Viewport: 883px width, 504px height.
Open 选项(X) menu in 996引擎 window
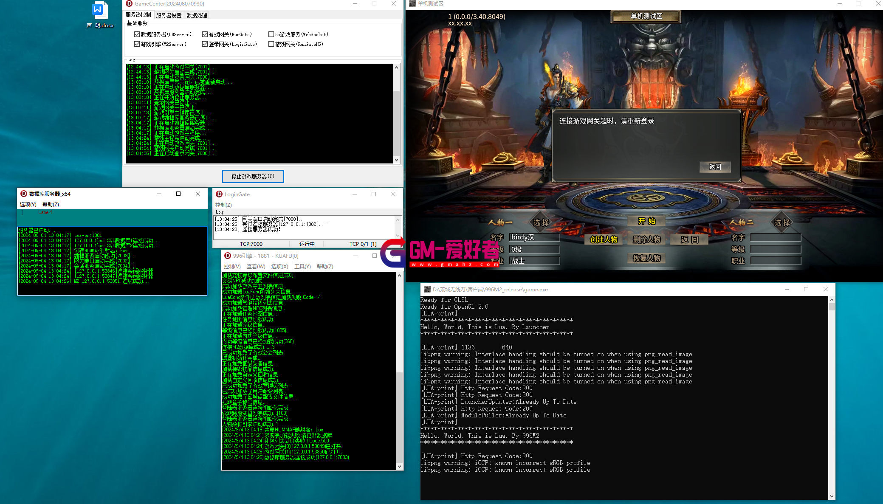(279, 267)
